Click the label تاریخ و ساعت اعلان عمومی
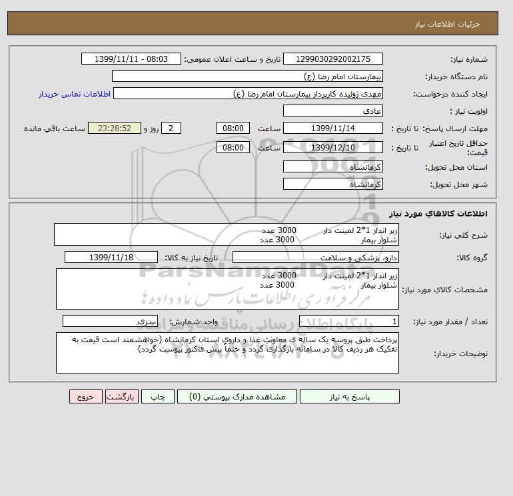 pyautogui.click(x=233, y=59)
